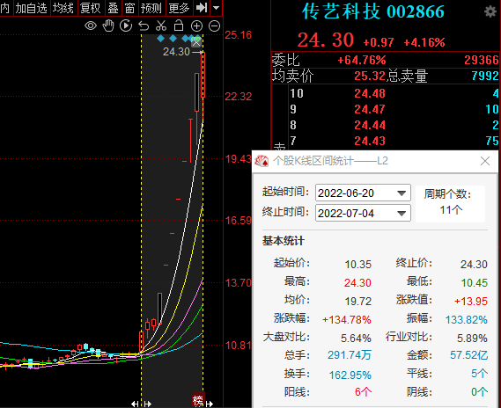Open the 复权 menu item
The image size is (501, 408).
click(91, 8)
